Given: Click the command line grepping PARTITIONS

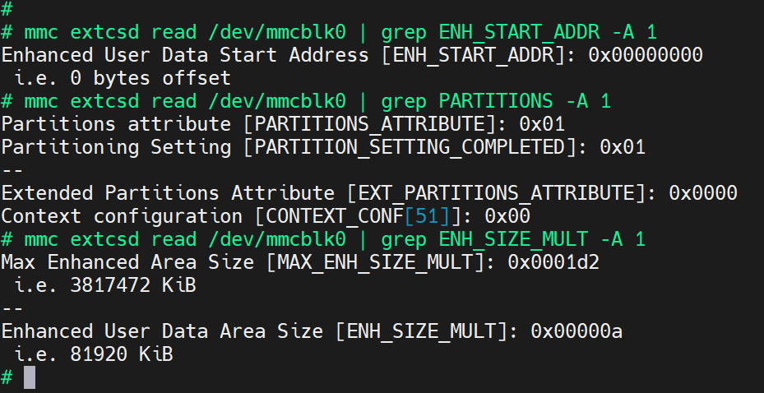Looking at the screenshot, I should point(306,101).
